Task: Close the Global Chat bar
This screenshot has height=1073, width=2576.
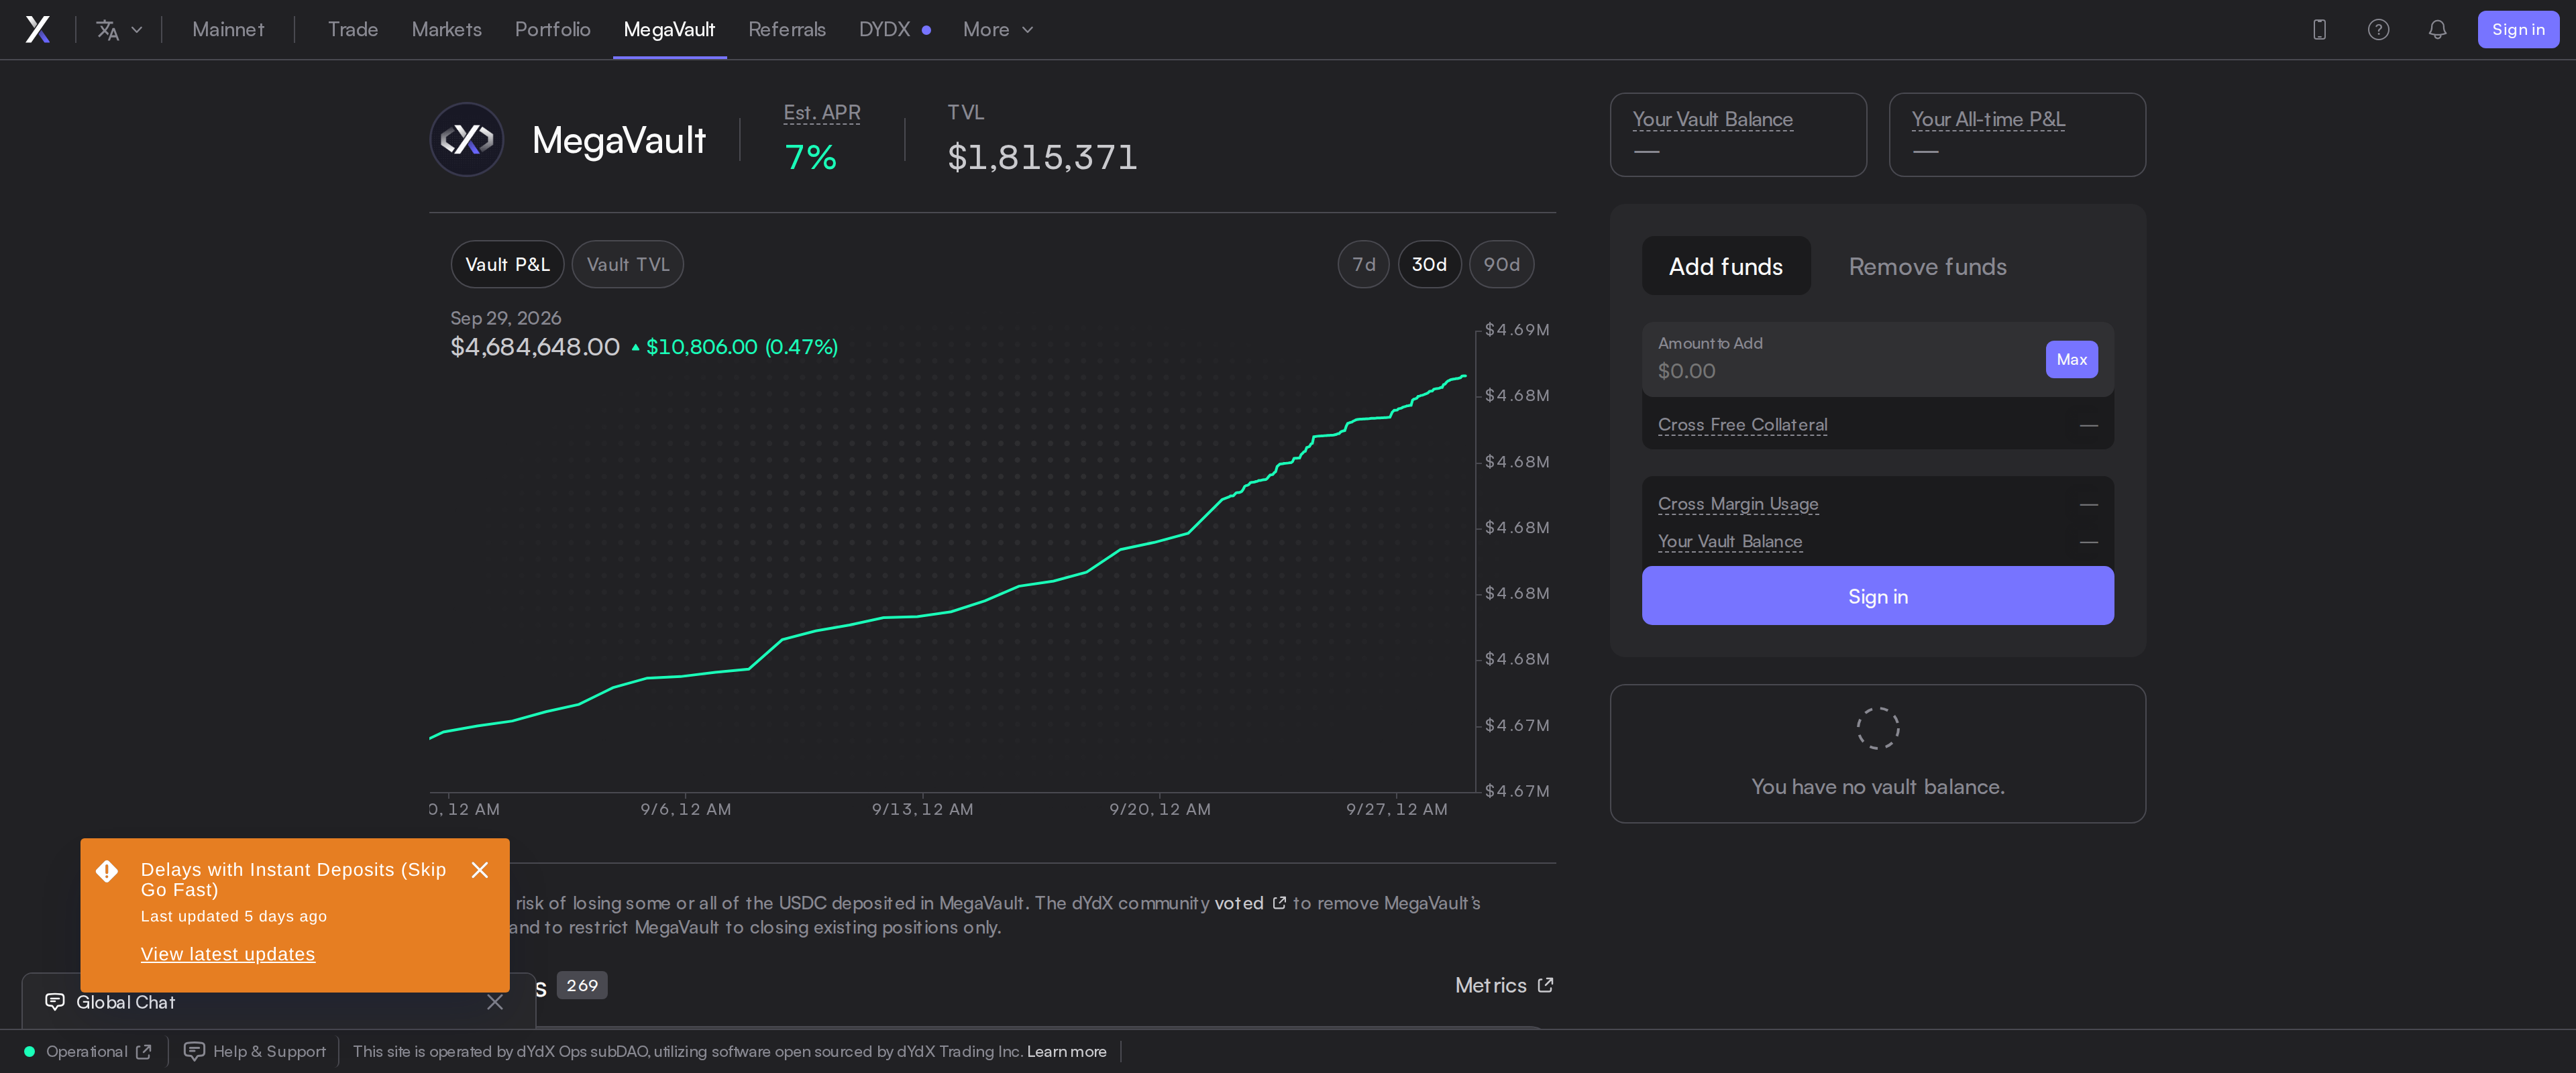Action: point(495,1002)
